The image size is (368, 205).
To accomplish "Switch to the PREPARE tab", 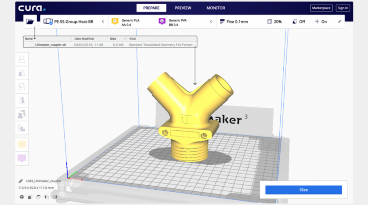I will (x=151, y=8).
